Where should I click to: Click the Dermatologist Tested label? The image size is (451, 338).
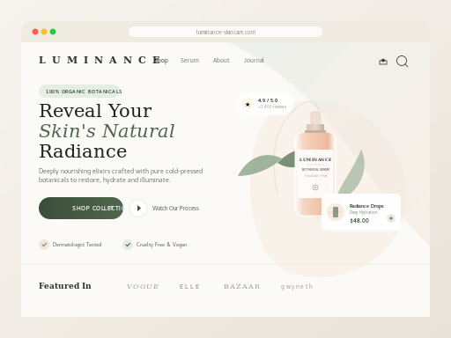(77, 245)
